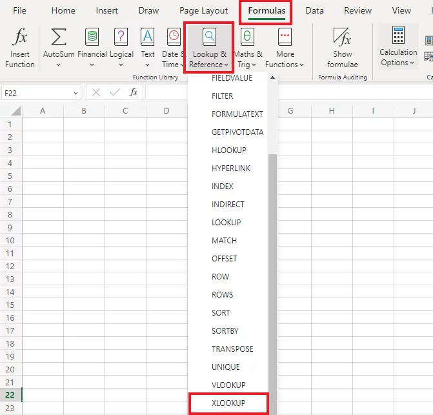Choose INDEX from the function list
This screenshot has width=433, height=415.
[228, 187]
